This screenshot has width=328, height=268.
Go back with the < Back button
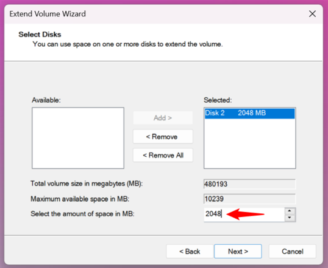tap(190, 252)
